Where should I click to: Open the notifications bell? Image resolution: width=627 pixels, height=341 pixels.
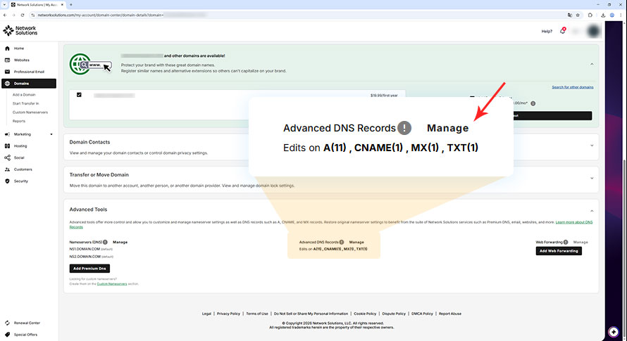[563, 31]
